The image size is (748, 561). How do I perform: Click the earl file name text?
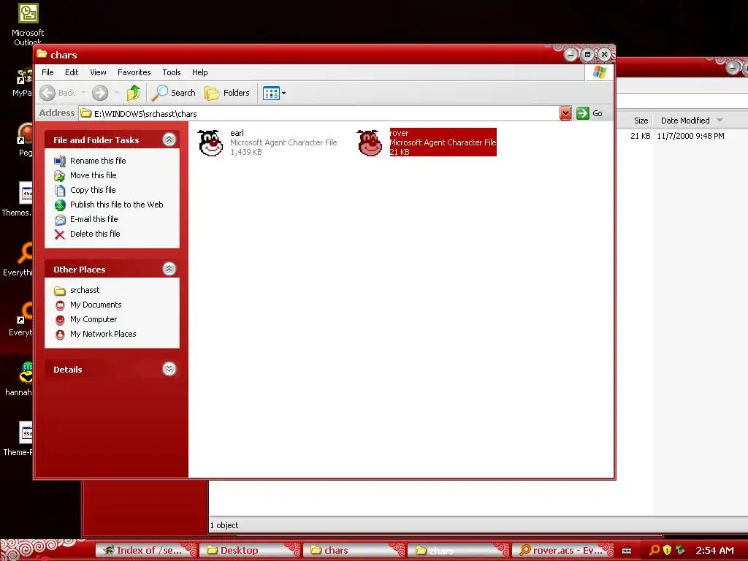[237, 133]
